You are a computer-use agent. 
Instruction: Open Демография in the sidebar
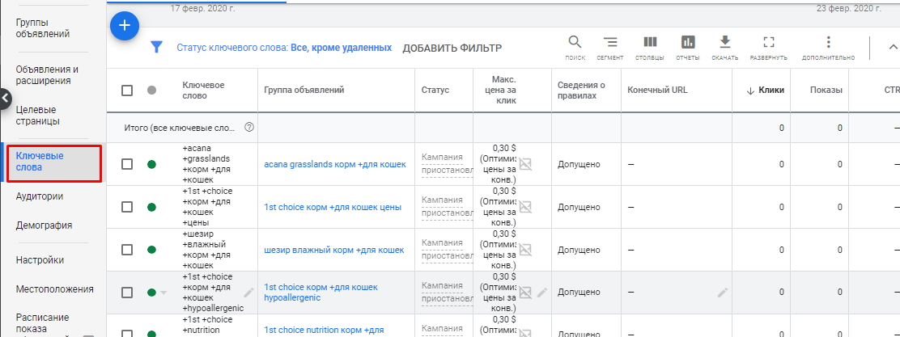coord(45,225)
